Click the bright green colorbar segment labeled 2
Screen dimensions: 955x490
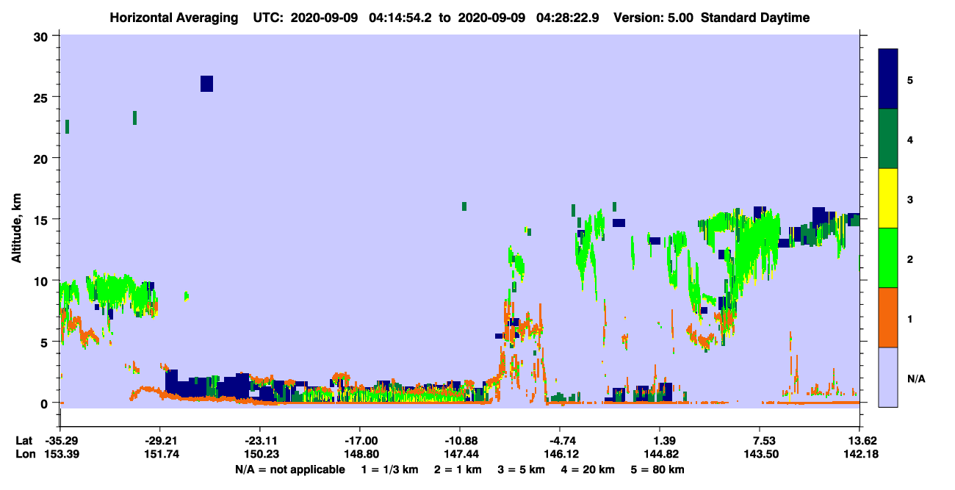click(x=888, y=258)
